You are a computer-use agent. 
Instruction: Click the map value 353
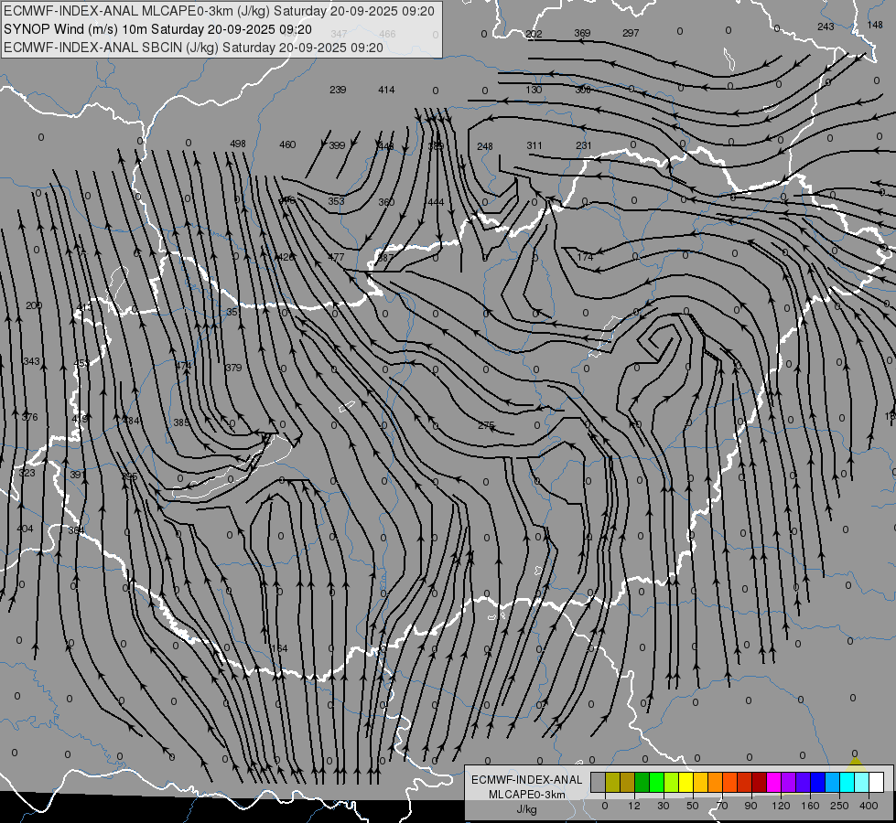click(x=337, y=201)
